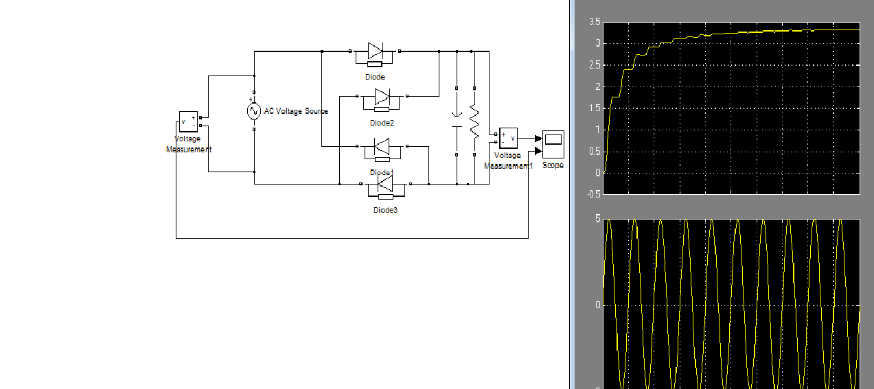
Task: Click the upper scope plot with rising curve
Action: point(731,108)
